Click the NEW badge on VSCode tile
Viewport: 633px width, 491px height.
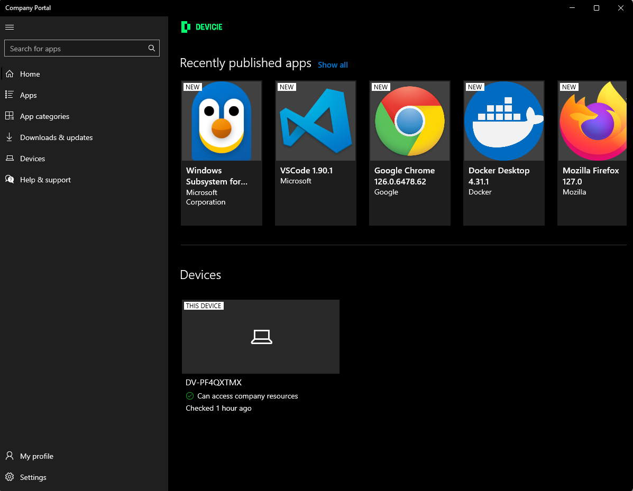click(x=287, y=87)
